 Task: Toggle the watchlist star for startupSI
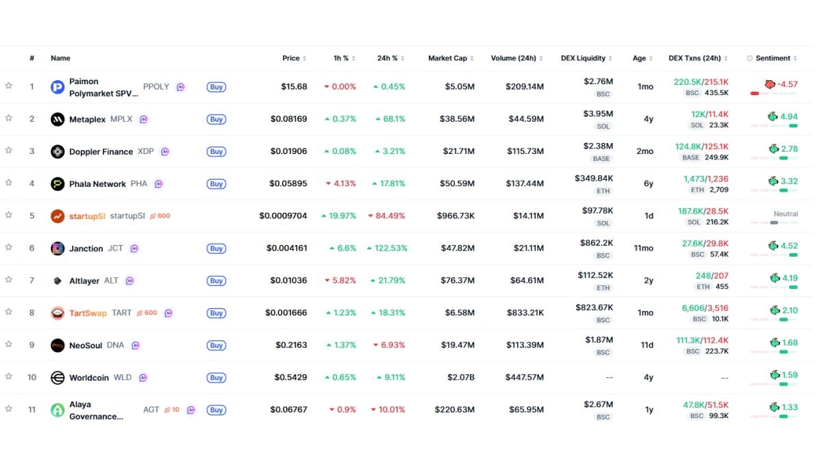(x=9, y=215)
